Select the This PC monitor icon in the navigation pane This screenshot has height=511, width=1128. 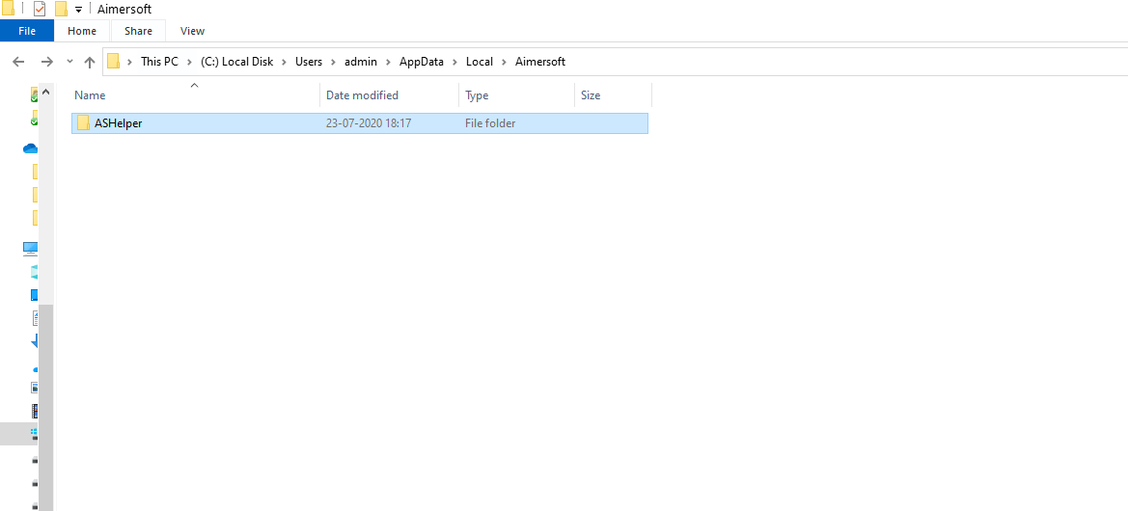tap(30, 248)
